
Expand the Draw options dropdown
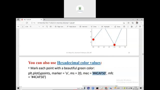tap(98, 27)
